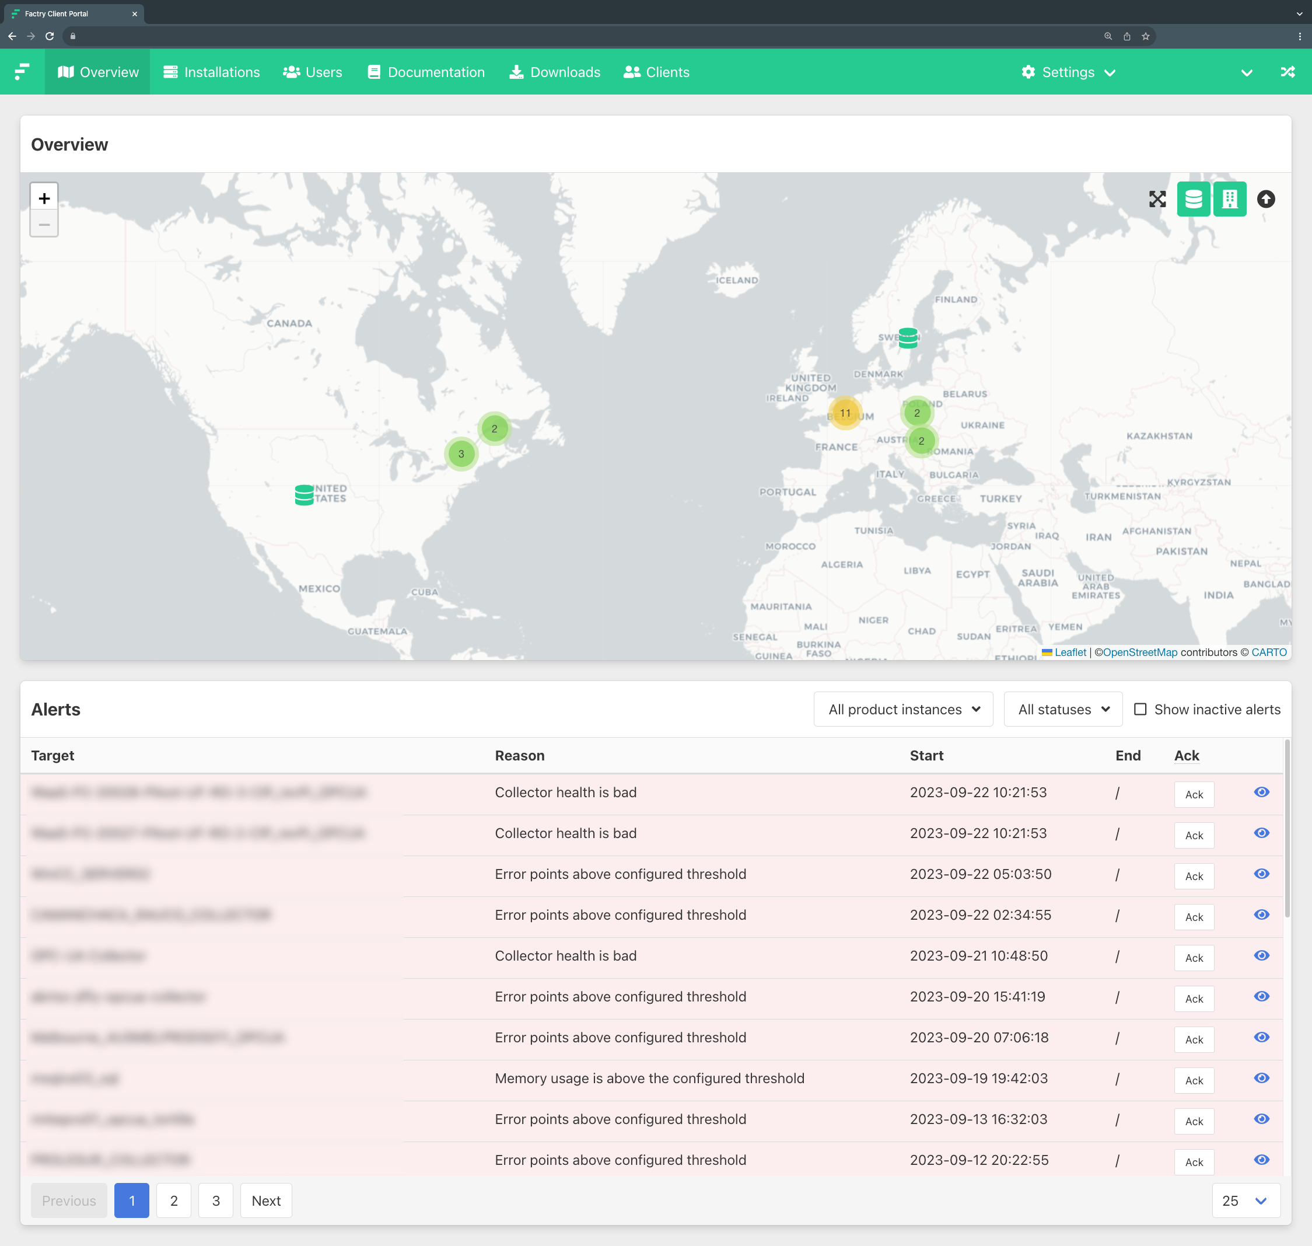Click the up arrow circle icon on the map
The width and height of the screenshot is (1312, 1246).
(x=1265, y=199)
